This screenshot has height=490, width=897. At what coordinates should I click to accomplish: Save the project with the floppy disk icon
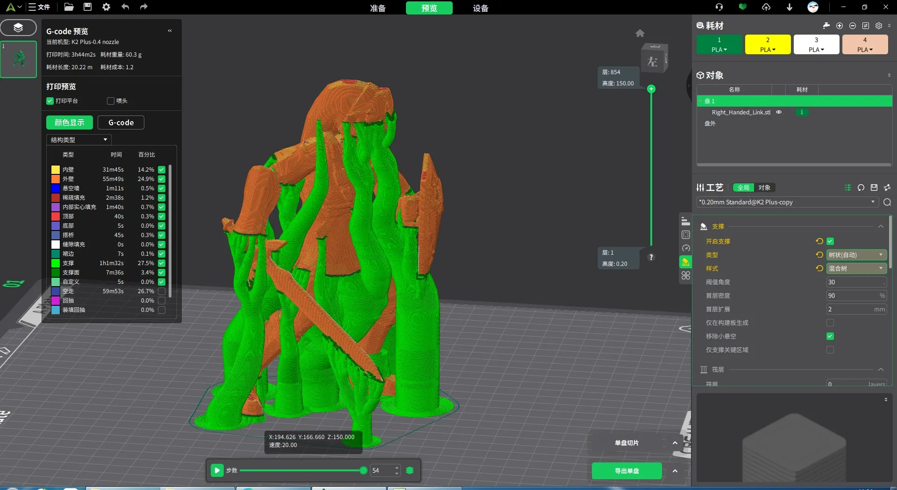[87, 7]
